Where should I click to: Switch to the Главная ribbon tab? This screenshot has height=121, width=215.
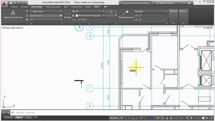point(14,7)
